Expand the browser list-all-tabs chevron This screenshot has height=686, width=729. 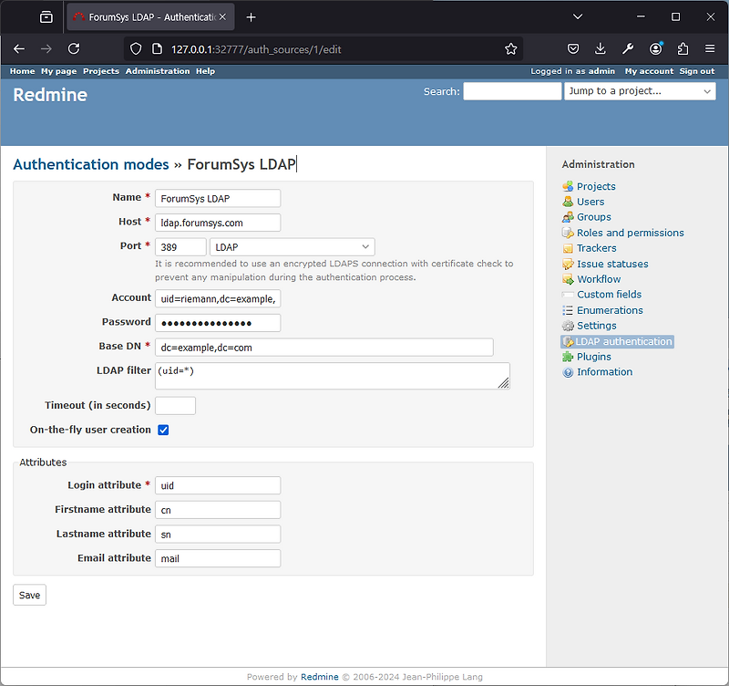tap(578, 16)
